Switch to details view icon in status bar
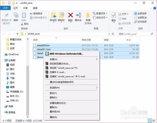157x123 pixels. click(x=150, y=120)
